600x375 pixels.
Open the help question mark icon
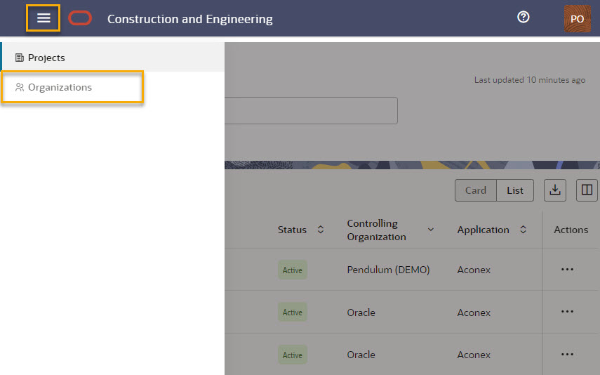point(523,18)
